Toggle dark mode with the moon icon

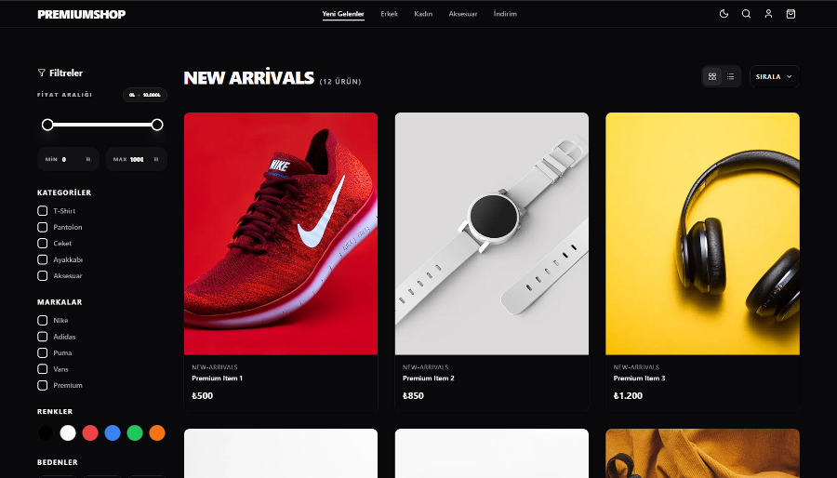[x=724, y=14]
